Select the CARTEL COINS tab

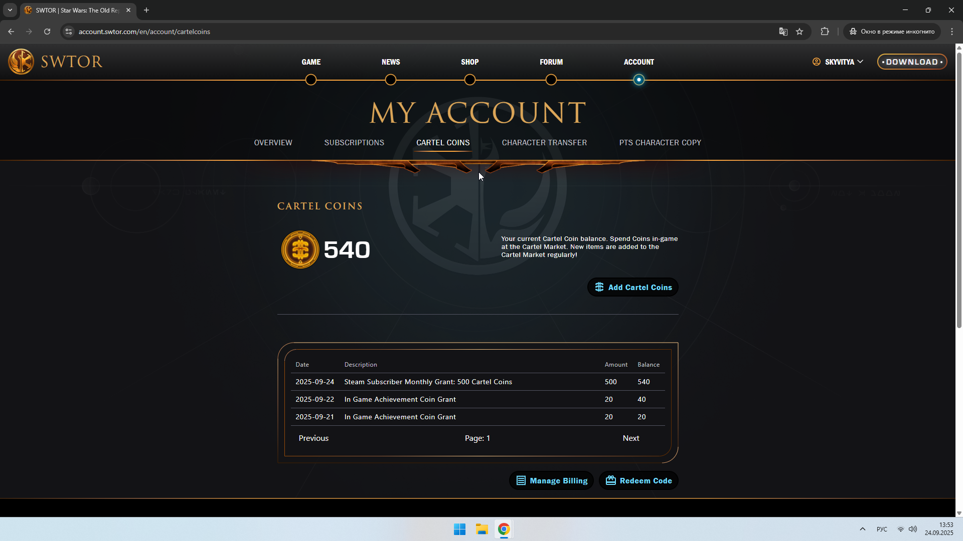coord(443,143)
